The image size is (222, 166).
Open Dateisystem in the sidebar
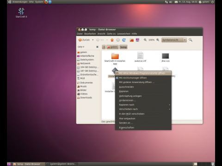(88, 59)
